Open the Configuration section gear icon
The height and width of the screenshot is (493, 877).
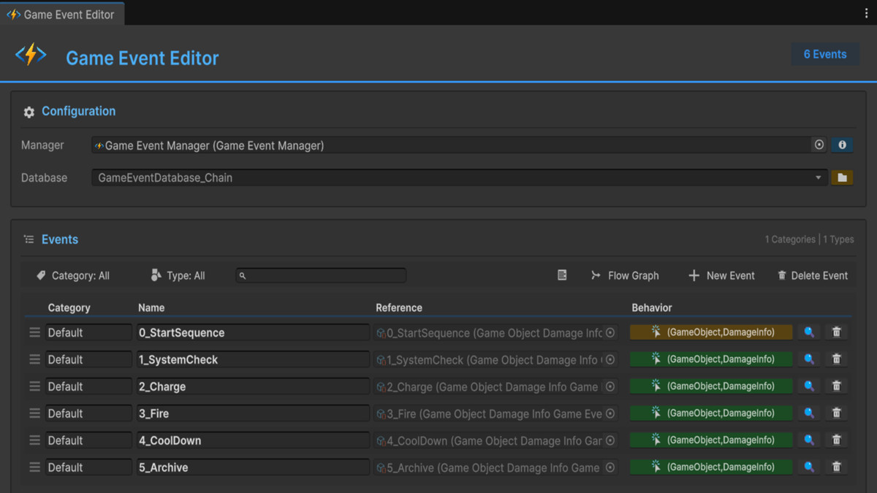point(29,111)
